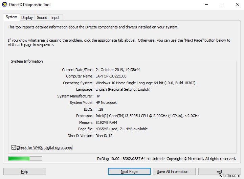Click the DirectX Diagnostic Tool title icon
Image resolution: width=244 pixels, height=179 pixels.
tap(5, 4)
